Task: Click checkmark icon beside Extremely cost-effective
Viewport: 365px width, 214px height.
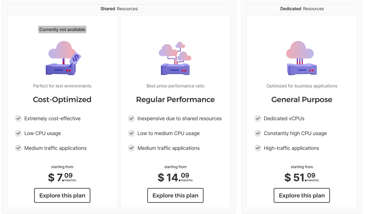Action: pos(19,119)
